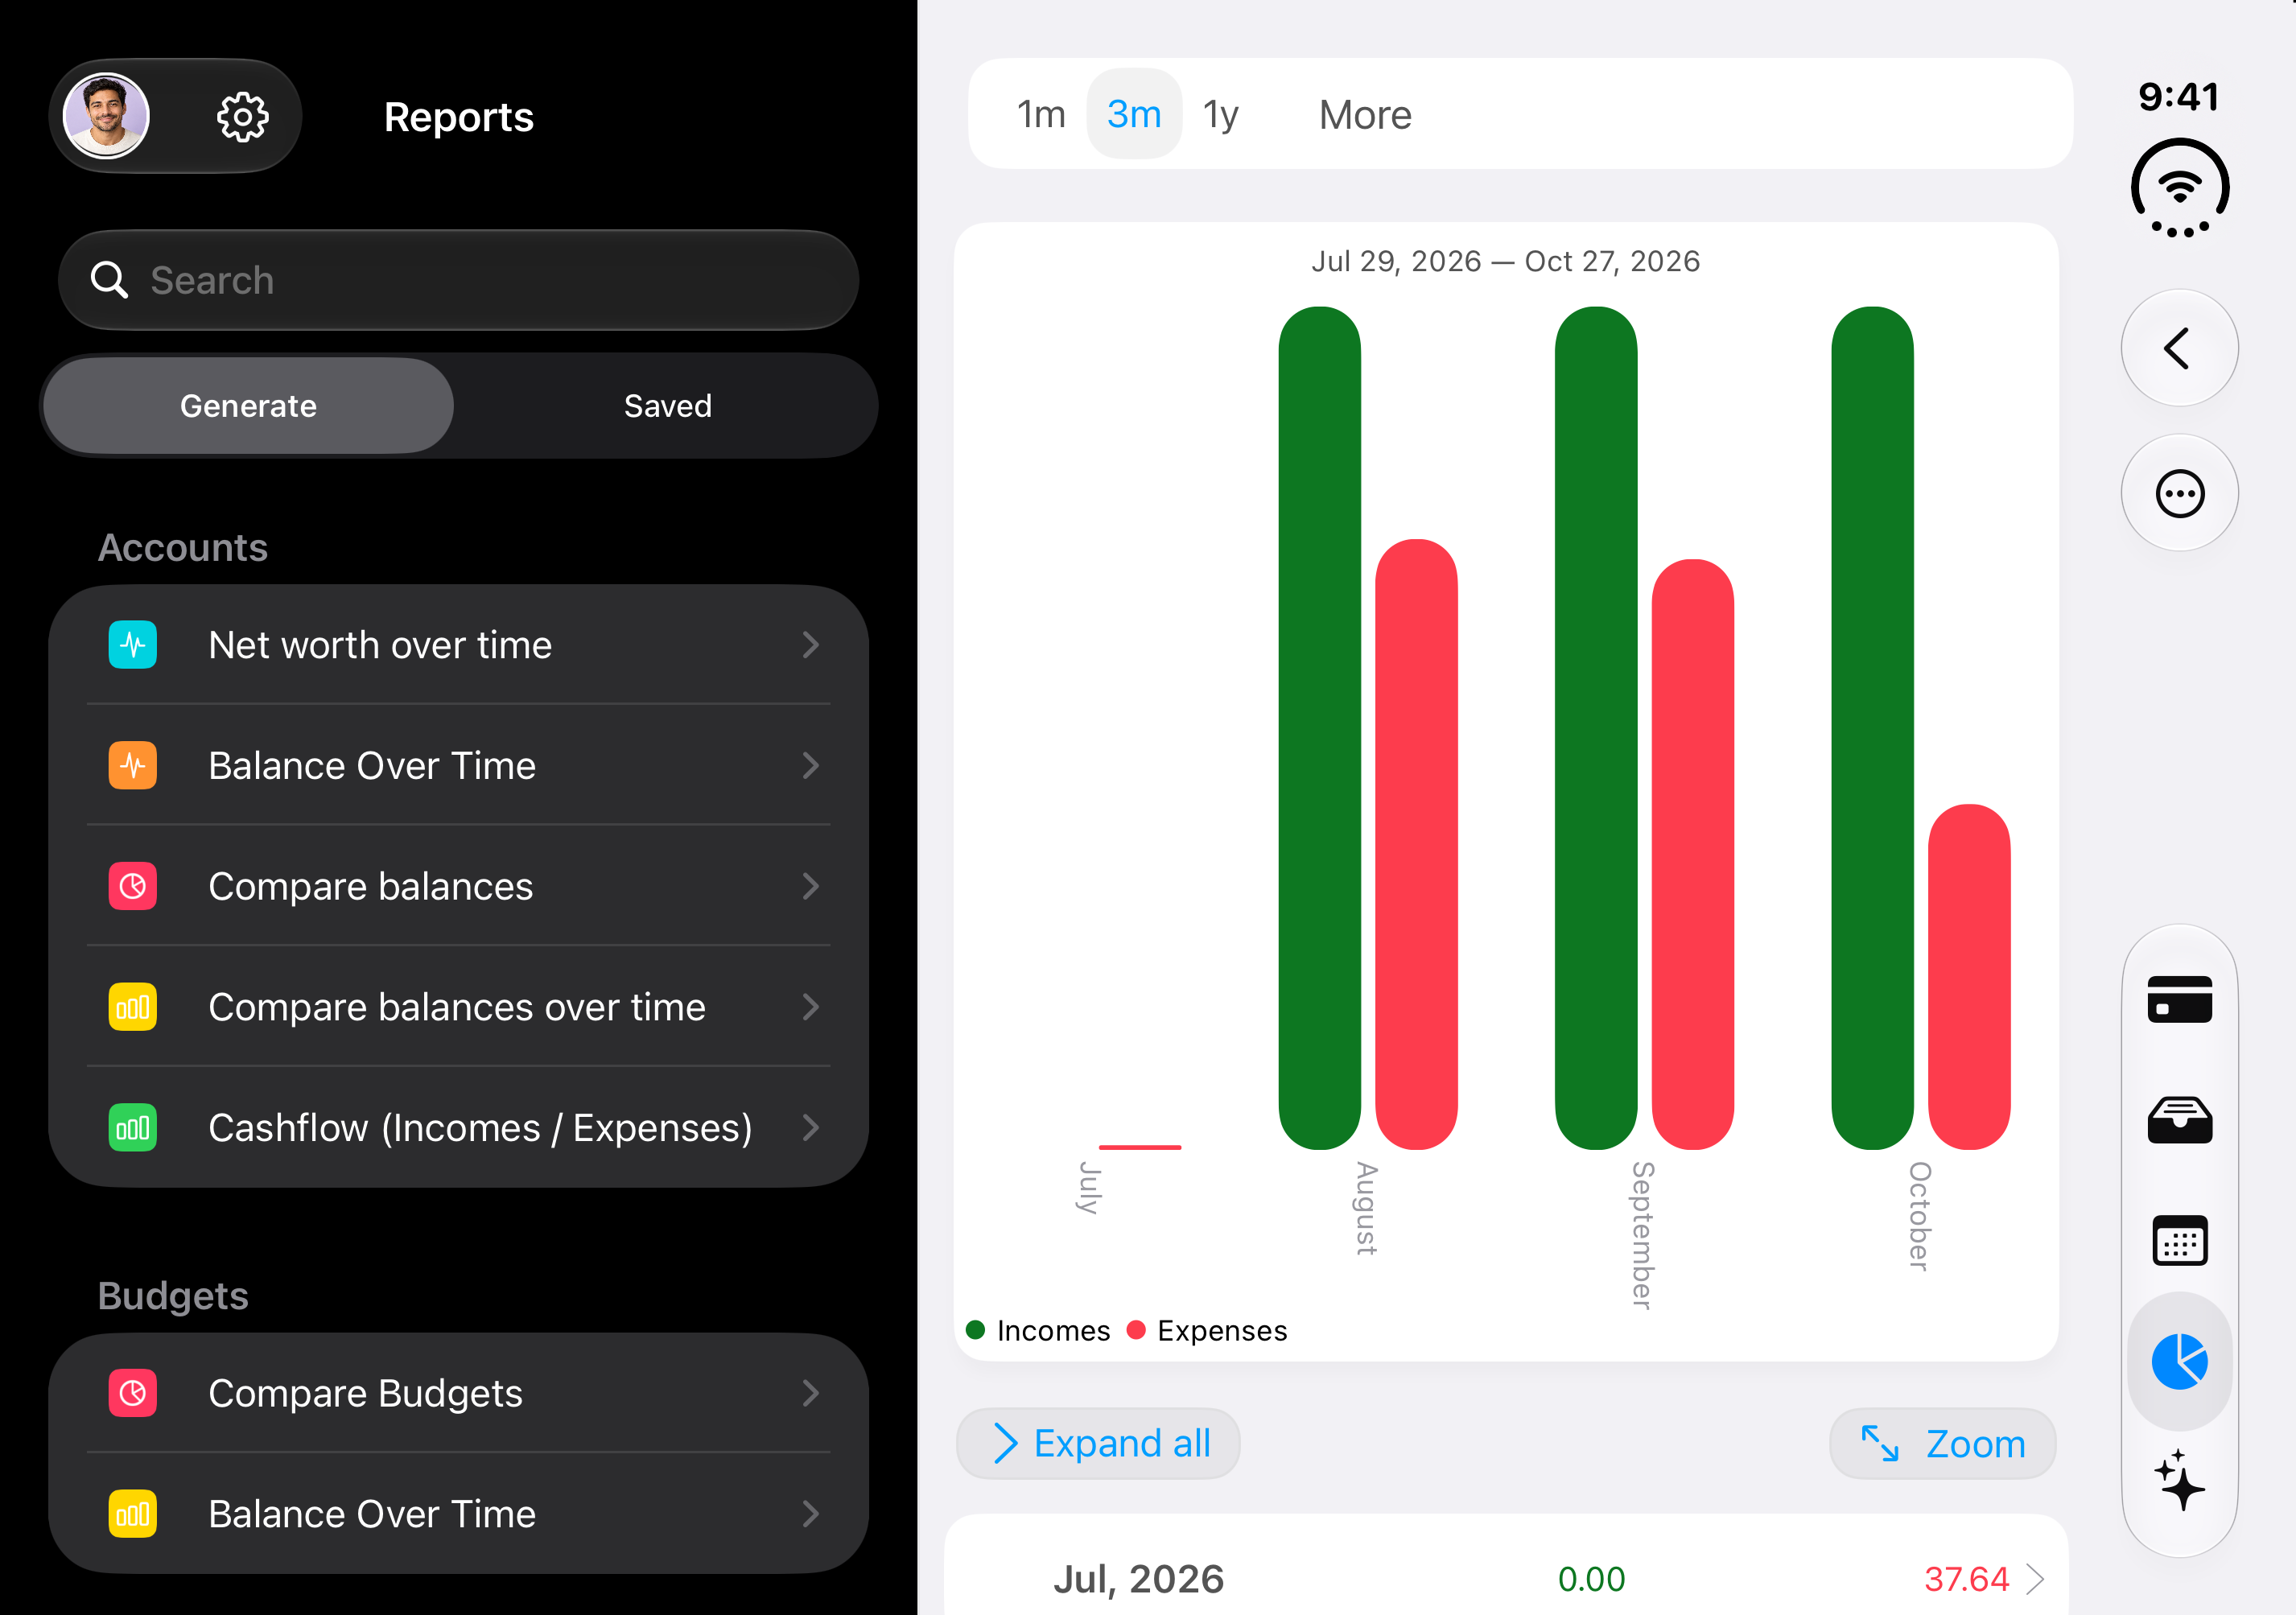Screen dimensions: 2296x1615
Task: Click the red October expenses bar
Action: coord(1968,977)
